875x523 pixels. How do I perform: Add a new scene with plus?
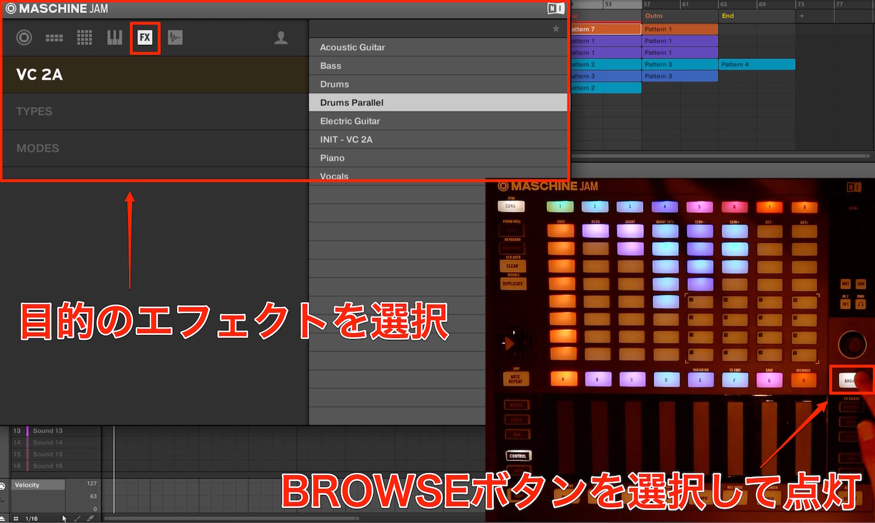[x=802, y=16]
